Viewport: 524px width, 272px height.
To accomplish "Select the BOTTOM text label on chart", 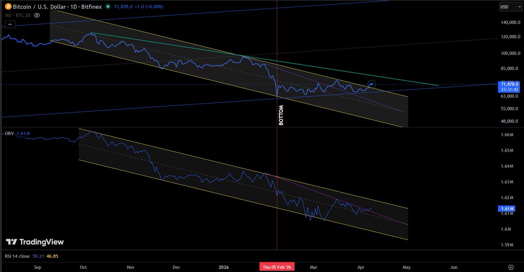I will pos(281,115).
